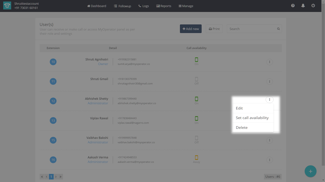Click the power logout icon

tap(313, 6)
